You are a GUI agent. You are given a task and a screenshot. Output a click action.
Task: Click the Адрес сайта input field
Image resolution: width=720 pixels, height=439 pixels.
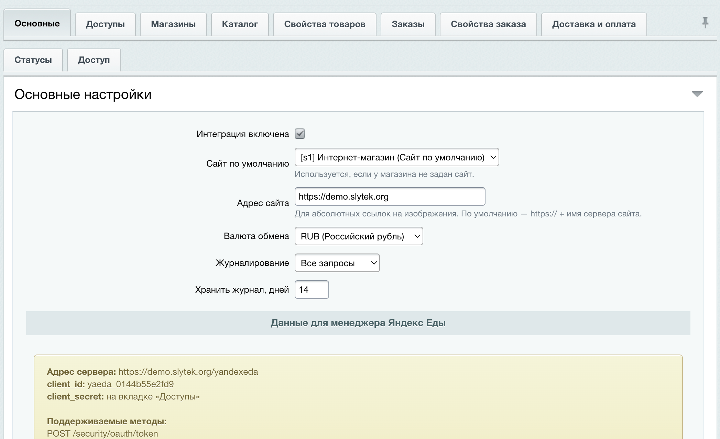(390, 196)
